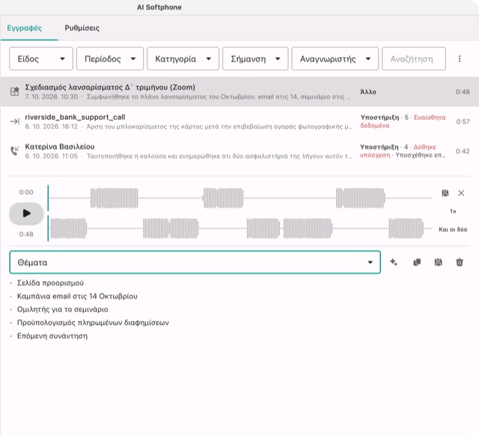Generate AI summary with sparkle icon

pos(394,262)
